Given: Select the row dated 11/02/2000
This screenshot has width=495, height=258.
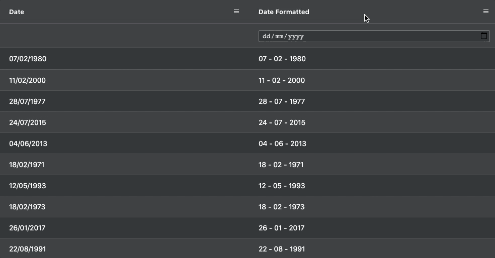Looking at the screenshot, I should coord(247,80).
